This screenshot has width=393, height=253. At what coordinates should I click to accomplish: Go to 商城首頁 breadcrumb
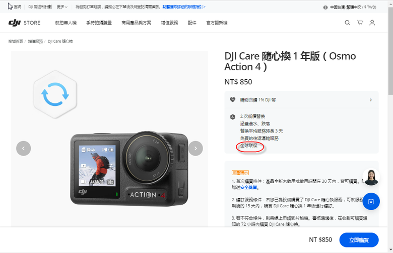(x=16, y=41)
